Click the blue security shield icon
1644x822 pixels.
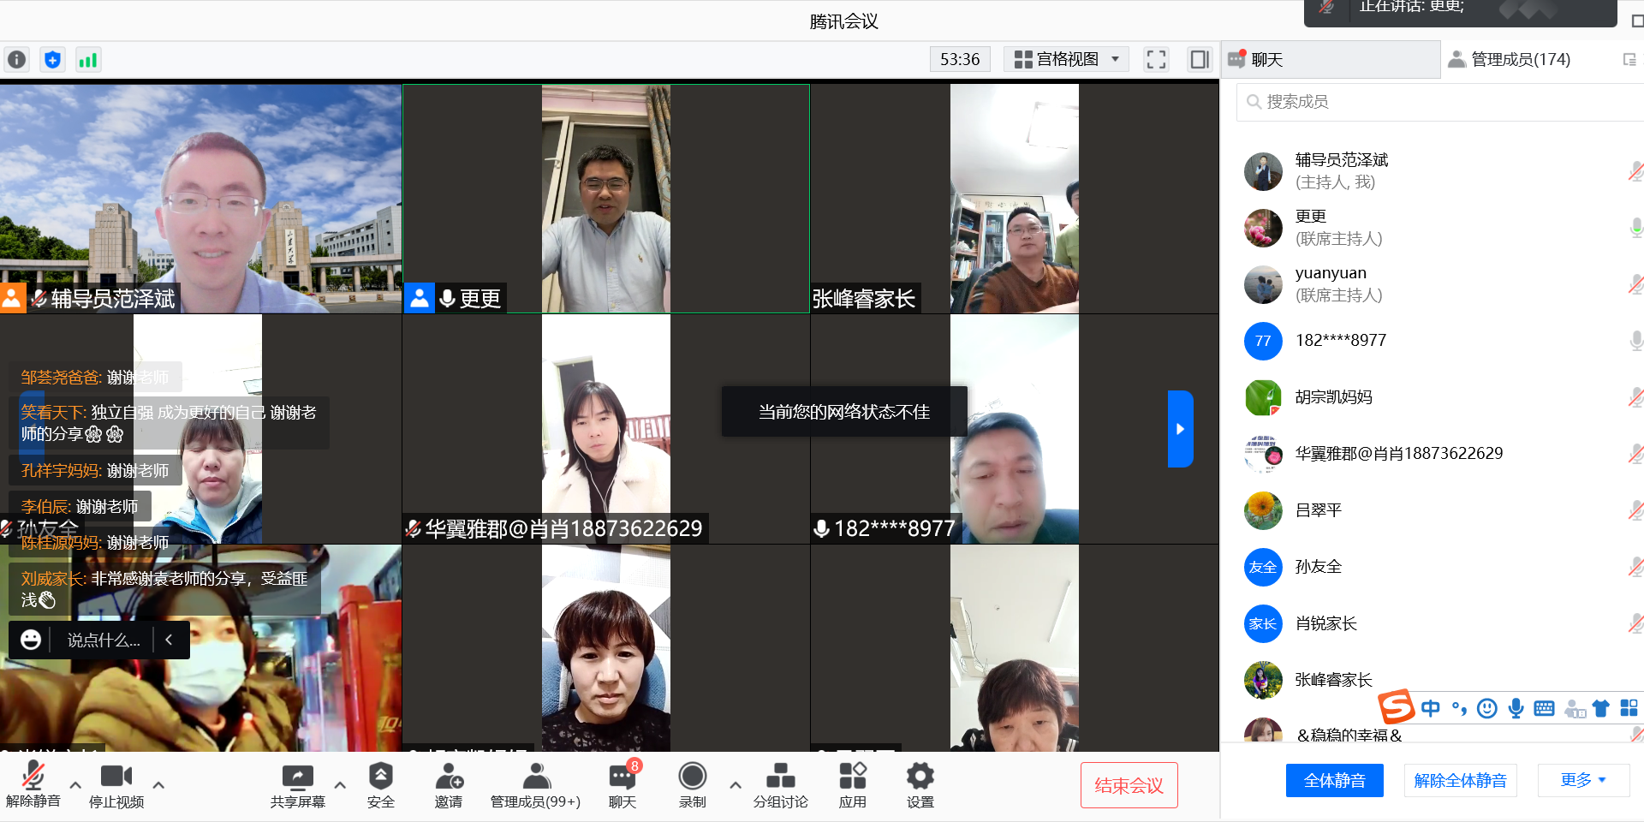click(x=52, y=60)
